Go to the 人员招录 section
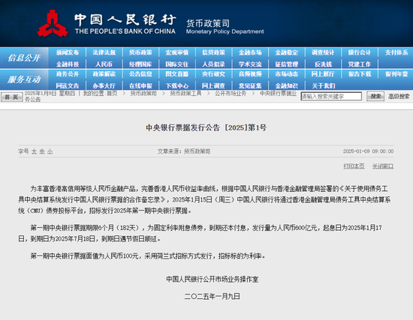The image size is (413, 320). (x=213, y=64)
